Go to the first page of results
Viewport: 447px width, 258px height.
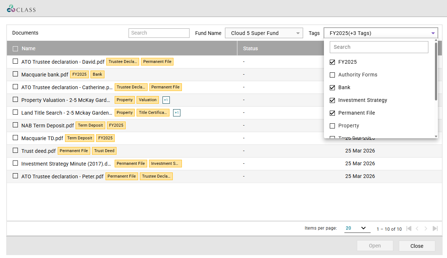tap(409, 229)
